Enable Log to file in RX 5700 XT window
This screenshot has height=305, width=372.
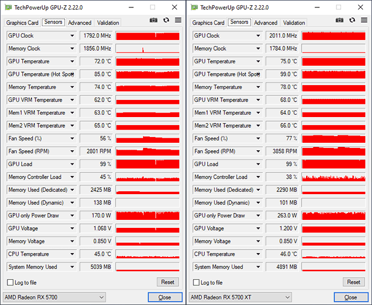(x=196, y=282)
